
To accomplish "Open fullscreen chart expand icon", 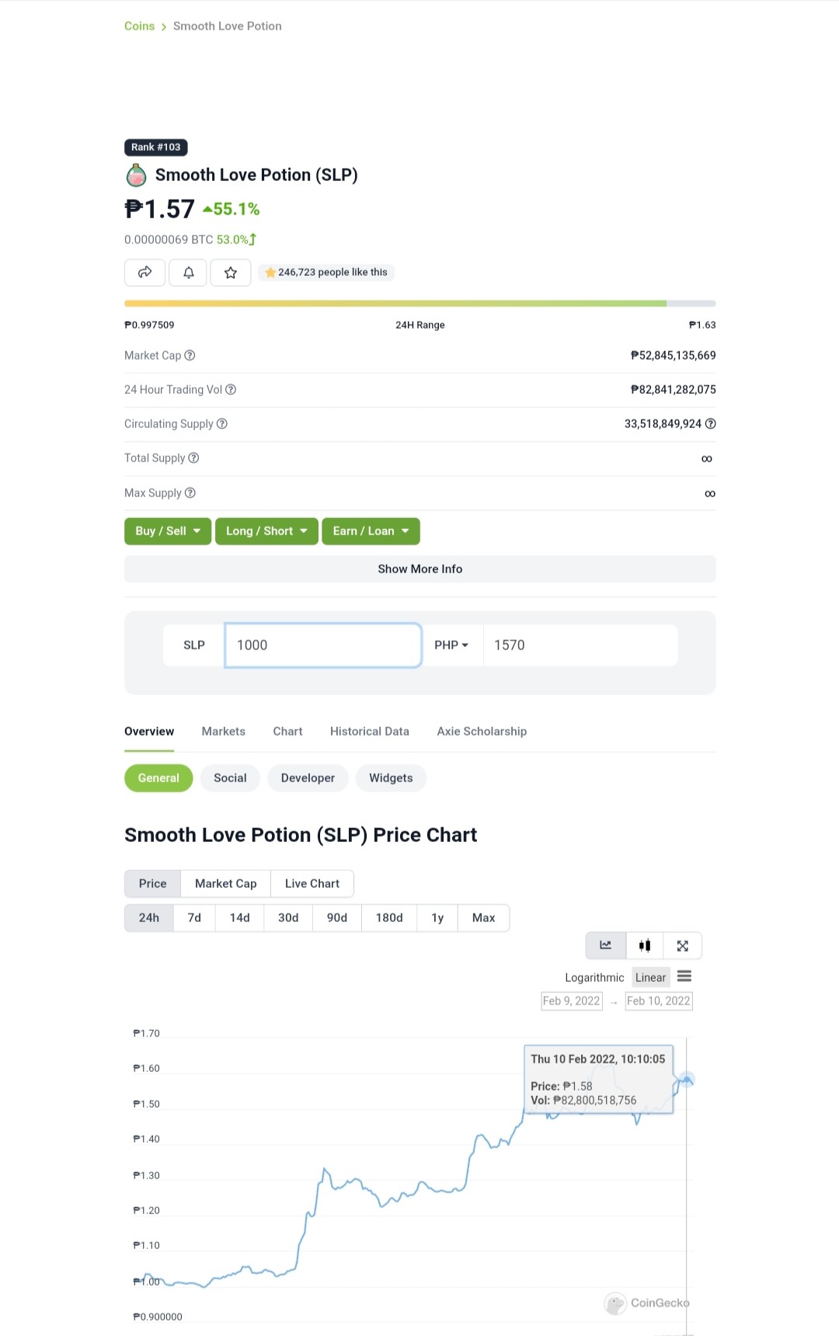I will click(683, 945).
